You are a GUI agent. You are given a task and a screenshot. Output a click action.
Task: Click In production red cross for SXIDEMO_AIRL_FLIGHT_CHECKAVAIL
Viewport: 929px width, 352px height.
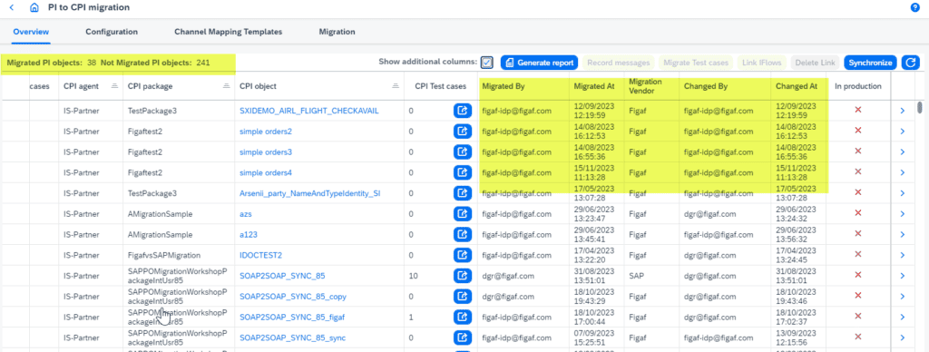tap(857, 110)
